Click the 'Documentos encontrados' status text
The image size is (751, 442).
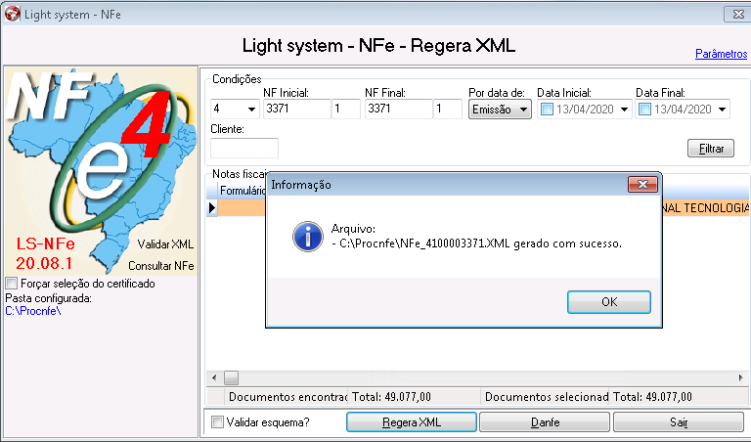point(287,396)
